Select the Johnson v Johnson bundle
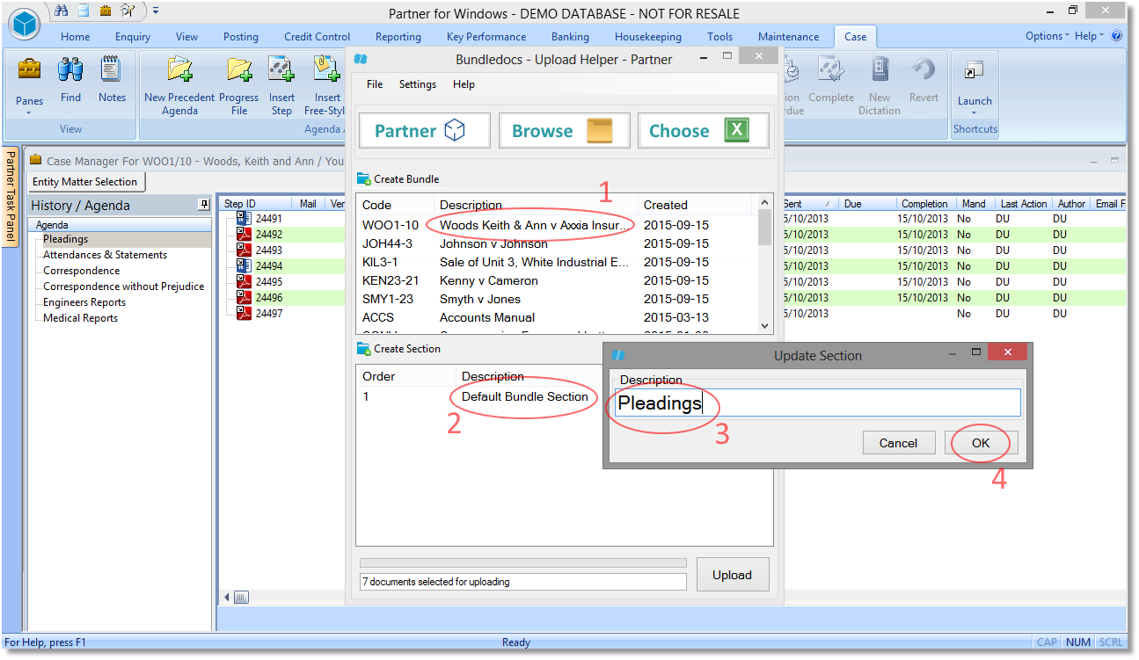Viewport: 1139px width, 660px height. [x=558, y=243]
